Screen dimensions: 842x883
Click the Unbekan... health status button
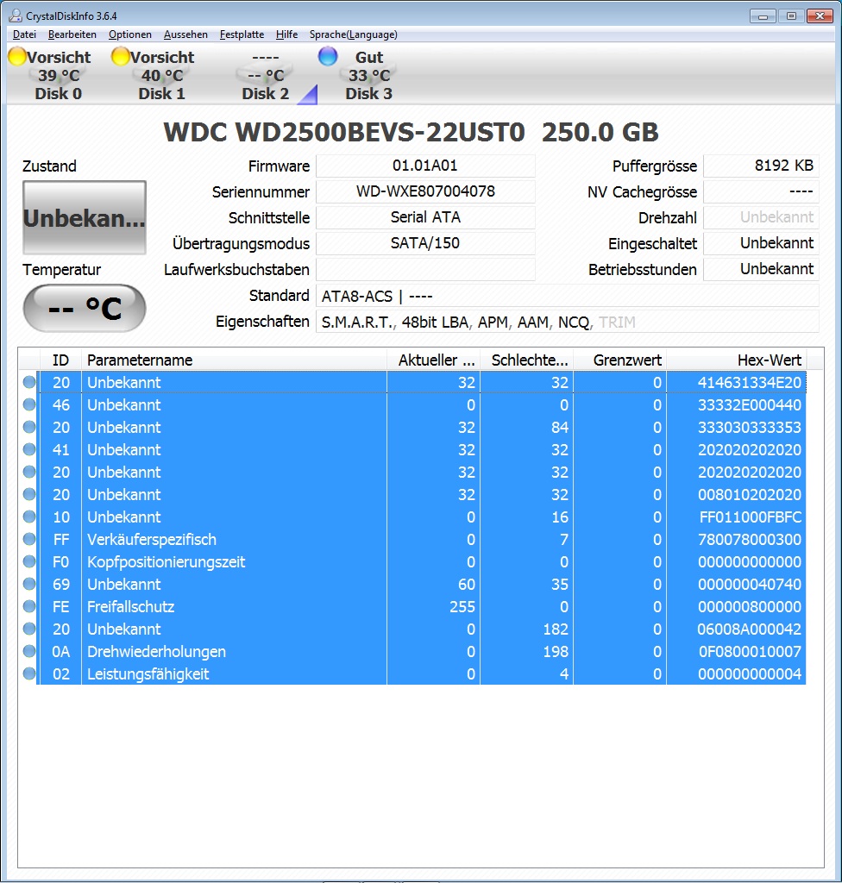click(85, 217)
